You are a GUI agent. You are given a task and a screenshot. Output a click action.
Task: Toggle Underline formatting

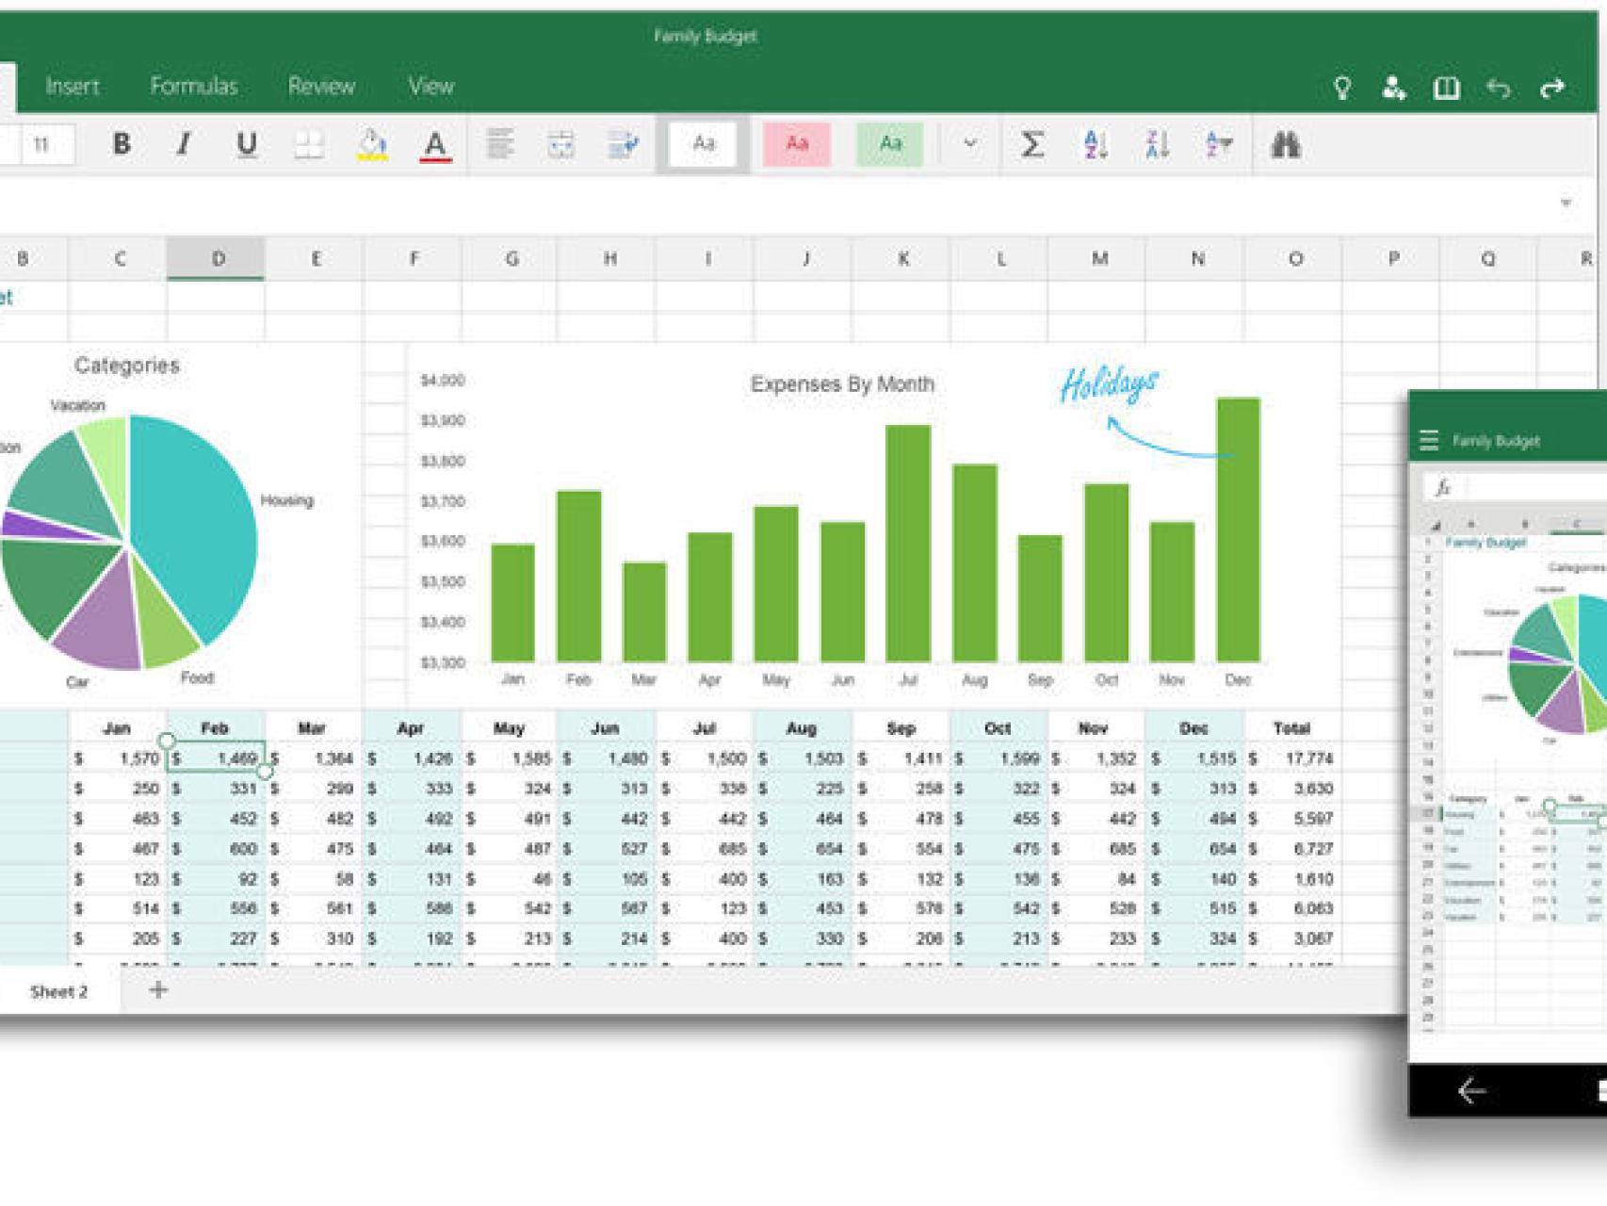pos(246,144)
